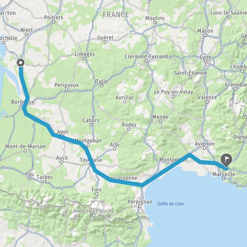
Task: Click the destination flag marker
Action: click(226, 160)
